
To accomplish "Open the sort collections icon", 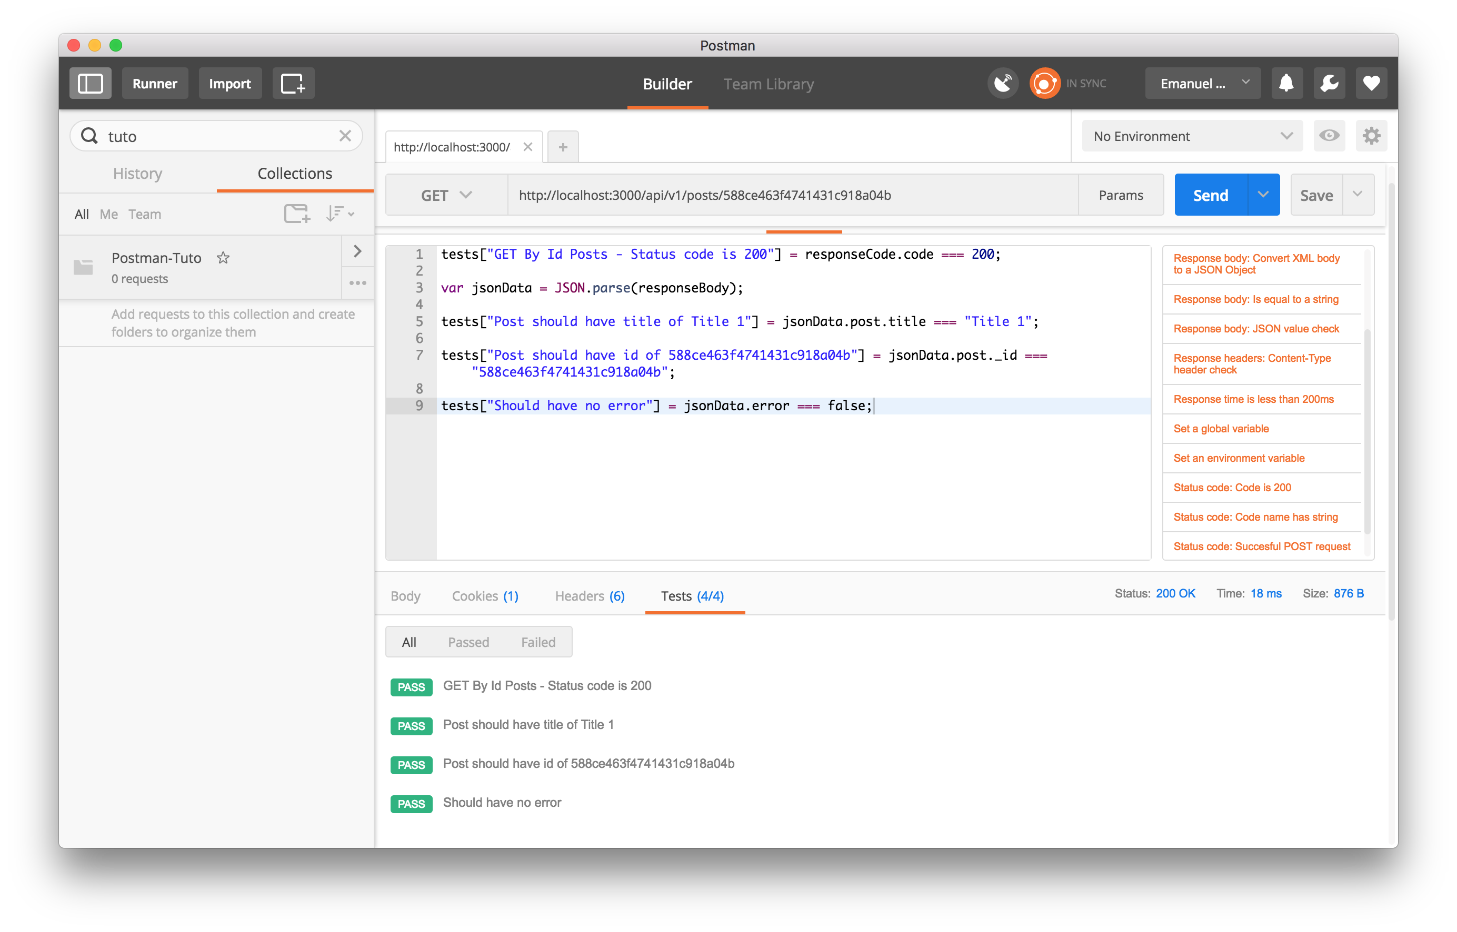I will (x=340, y=214).
